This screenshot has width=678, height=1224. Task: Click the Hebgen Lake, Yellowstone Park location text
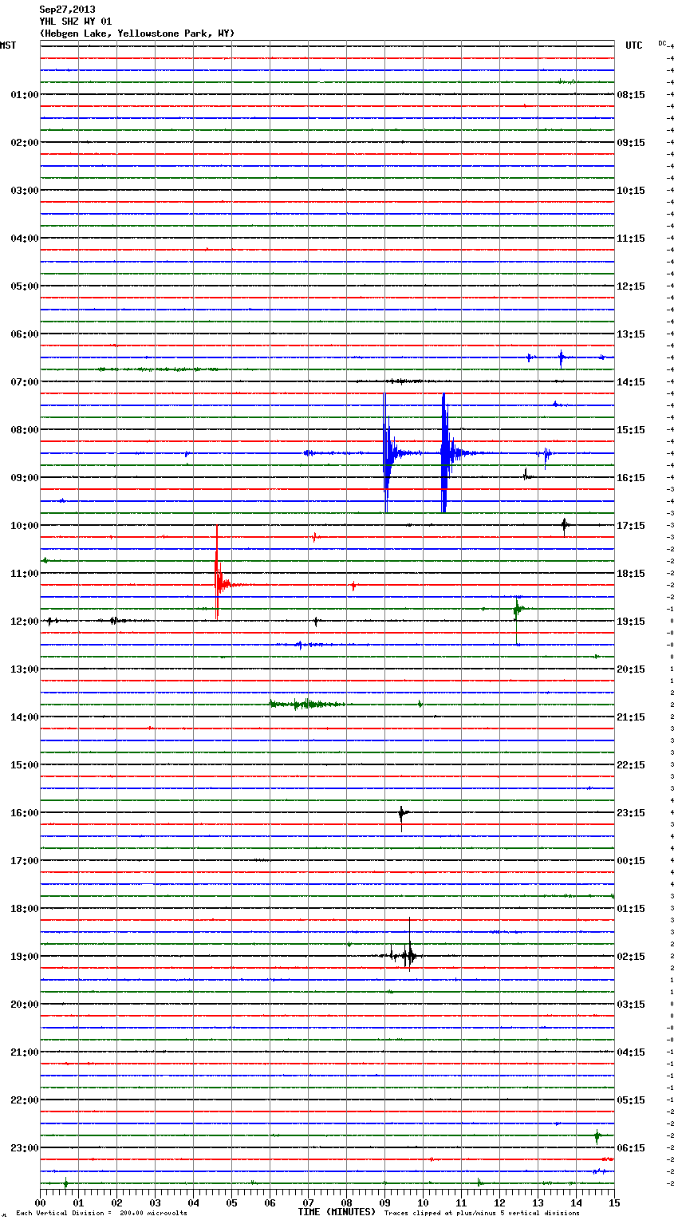(x=136, y=34)
